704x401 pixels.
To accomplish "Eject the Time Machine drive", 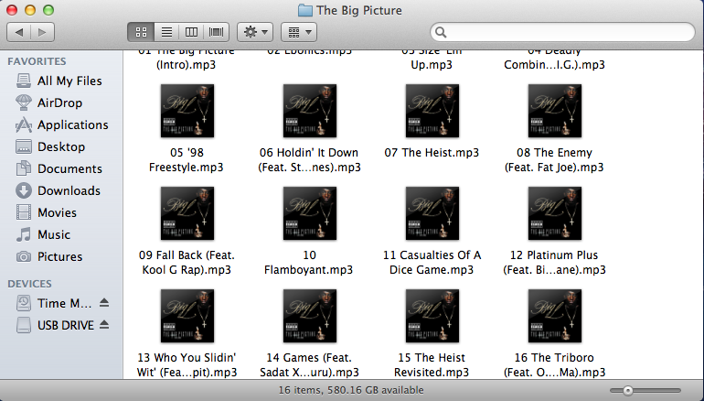I will (x=104, y=302).
